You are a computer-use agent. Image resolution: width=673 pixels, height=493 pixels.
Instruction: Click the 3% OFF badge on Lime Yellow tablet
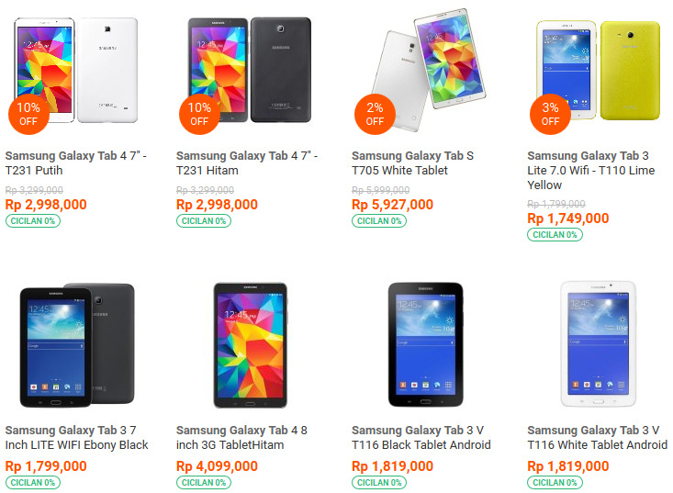tap(550, 114)
